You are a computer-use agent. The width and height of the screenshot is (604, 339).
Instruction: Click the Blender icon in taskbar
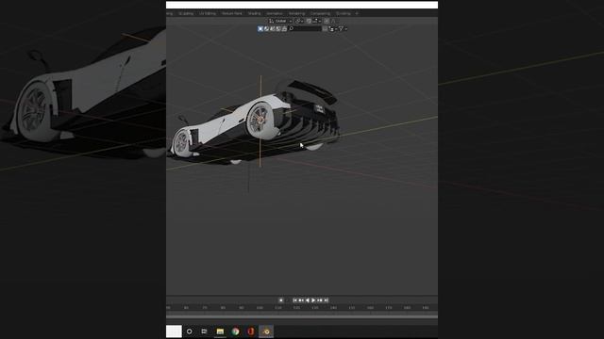click(x=266, y=331)
